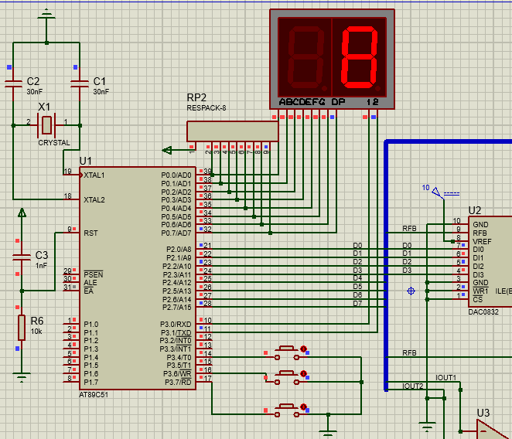Click the RESPACK-8 text label
Screen dimensions: 512x439
click(207, 108)
